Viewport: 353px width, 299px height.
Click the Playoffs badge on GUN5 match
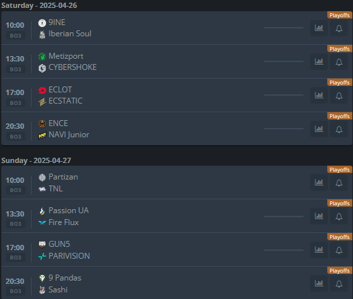(x=340, y=237)
